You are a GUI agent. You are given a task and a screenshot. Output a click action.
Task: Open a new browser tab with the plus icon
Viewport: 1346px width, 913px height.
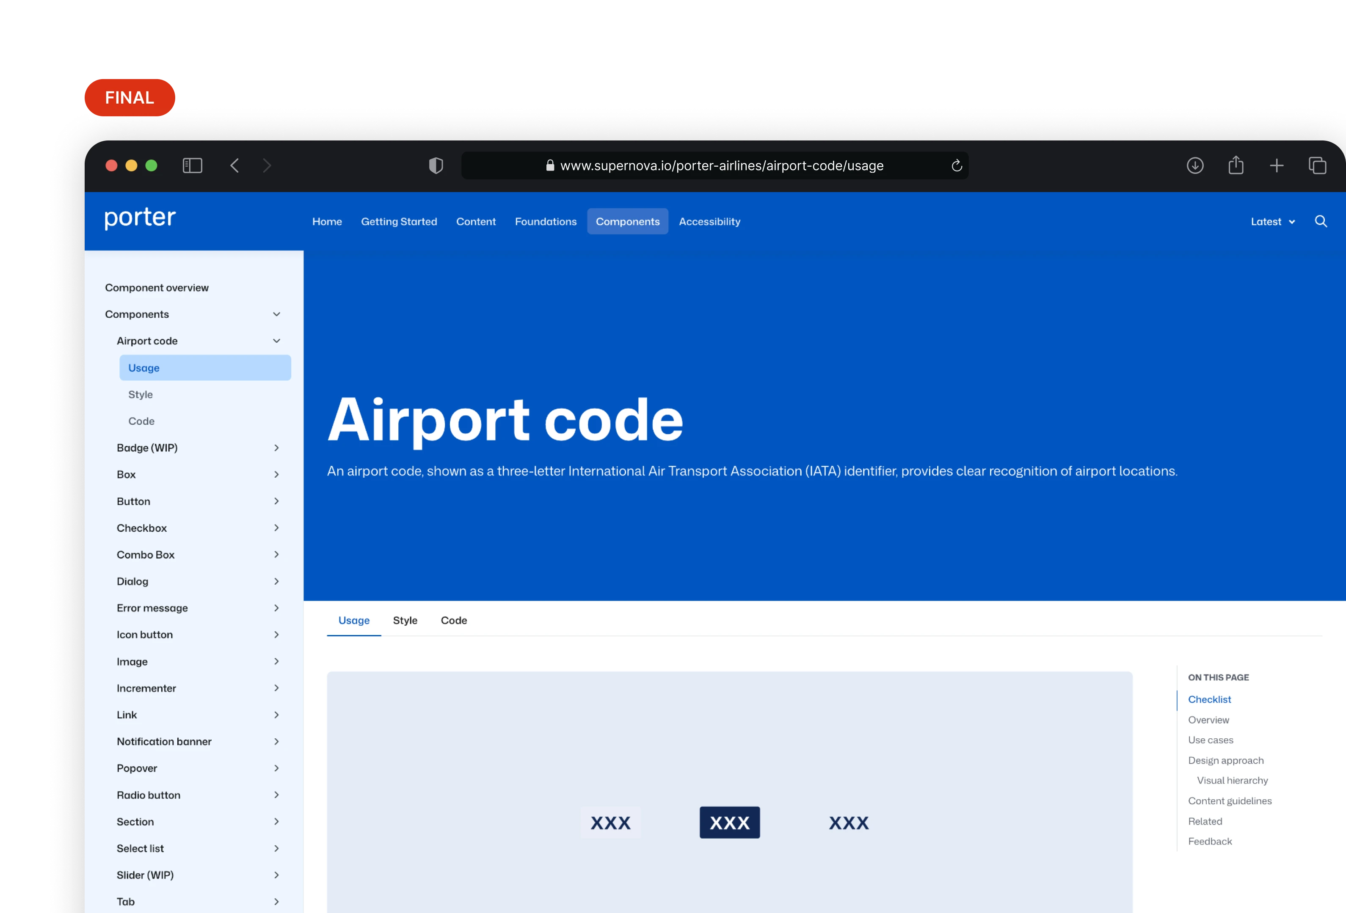click(1277, 165)
